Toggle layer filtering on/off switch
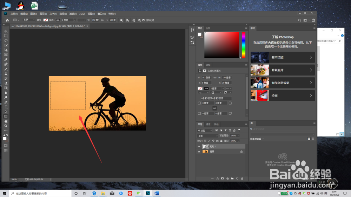This screenshot has width=351, height=197. (239, 130)
